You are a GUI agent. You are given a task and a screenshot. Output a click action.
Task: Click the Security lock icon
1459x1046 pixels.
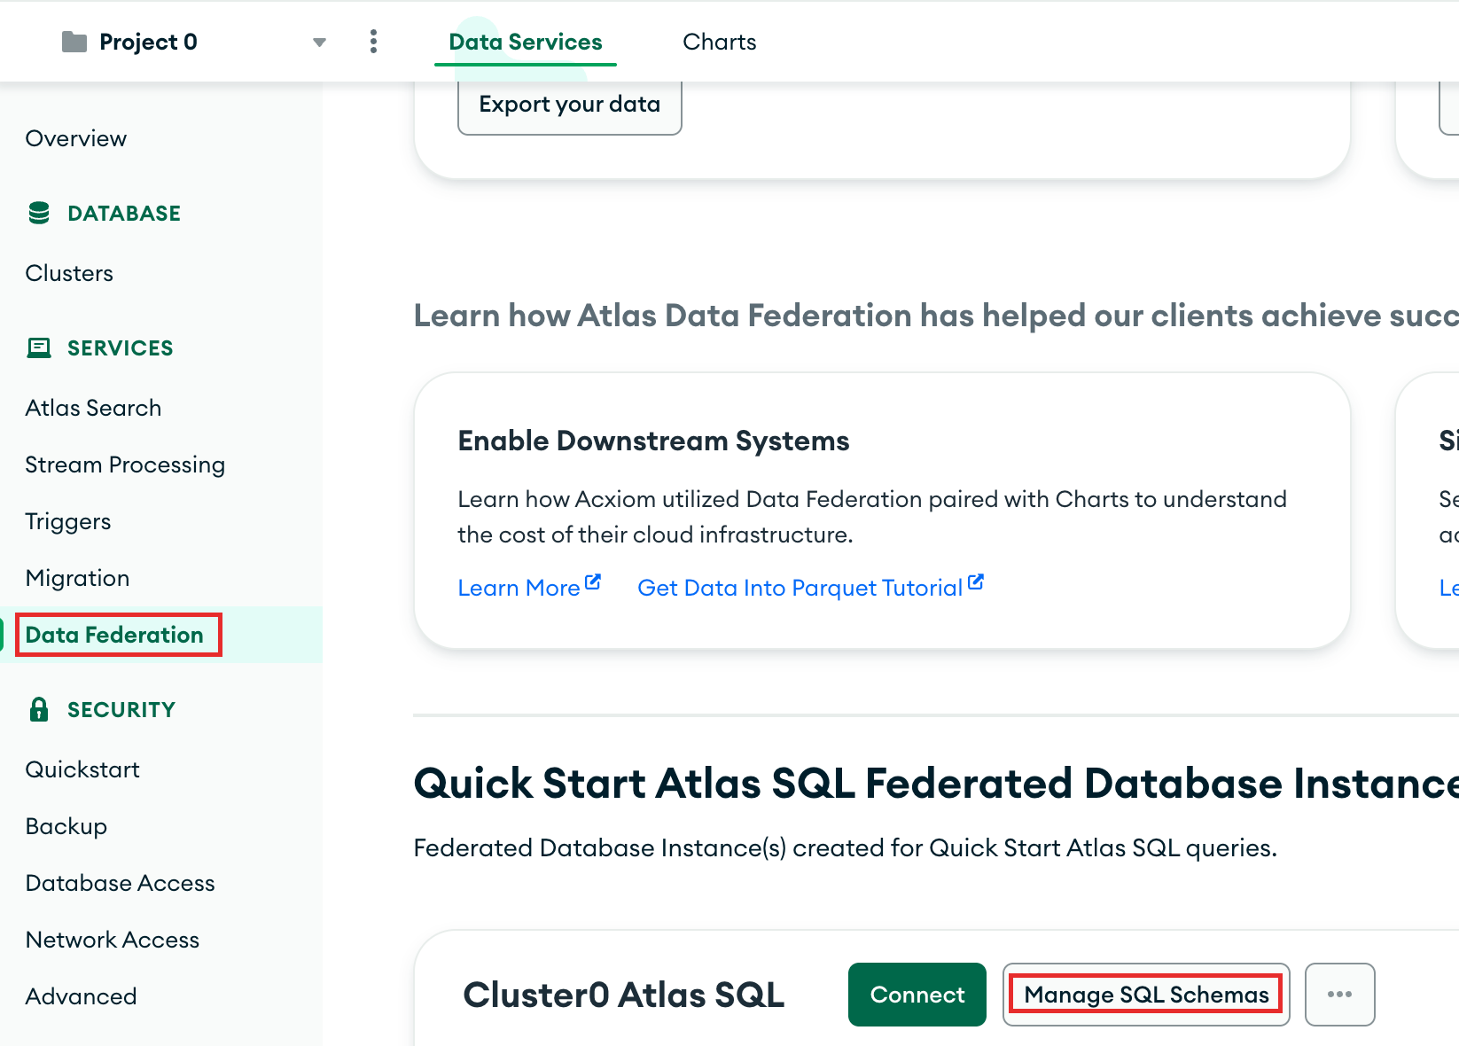coord(39,709)
